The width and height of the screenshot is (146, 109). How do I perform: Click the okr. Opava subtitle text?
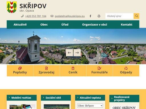27,11
